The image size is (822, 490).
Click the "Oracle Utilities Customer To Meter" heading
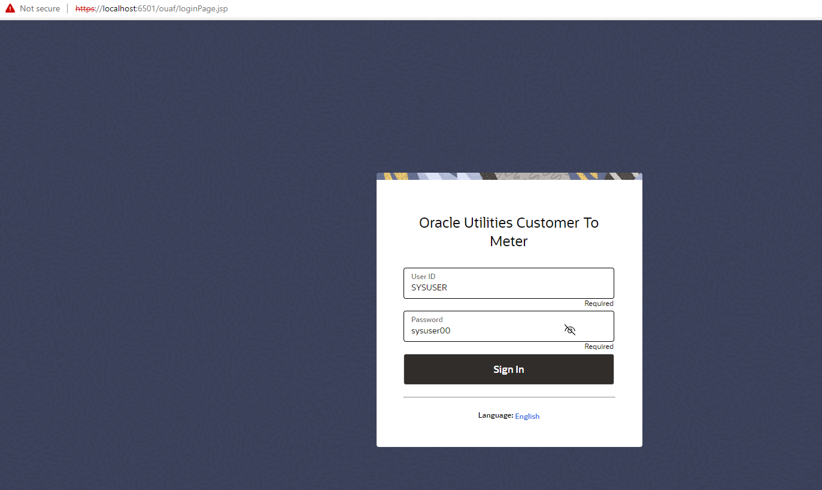point(509,232)
